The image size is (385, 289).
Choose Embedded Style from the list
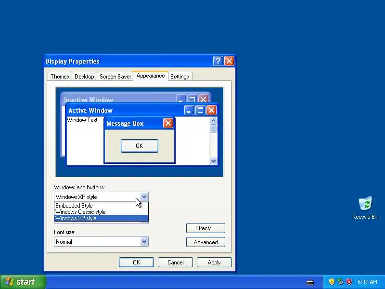101,206
